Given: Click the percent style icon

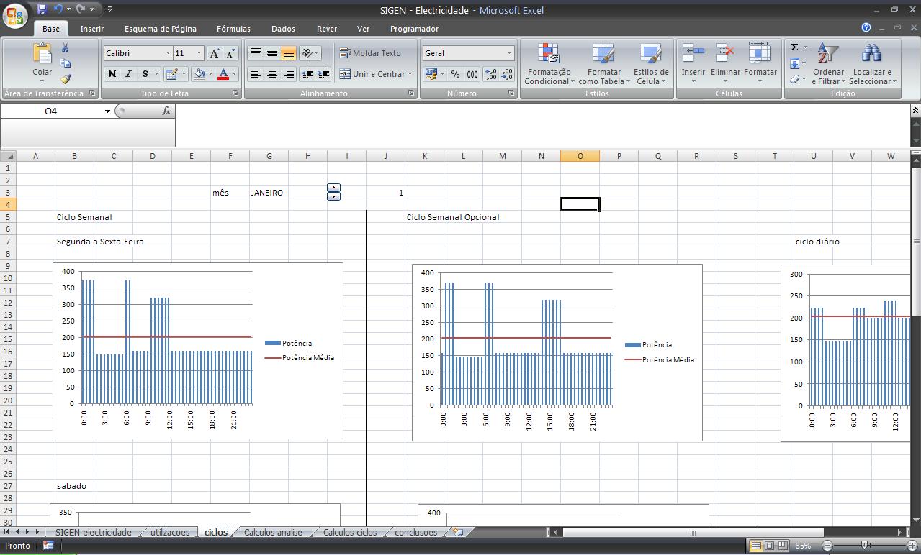Looking at the screenshot, I should (x=455, y=74).
